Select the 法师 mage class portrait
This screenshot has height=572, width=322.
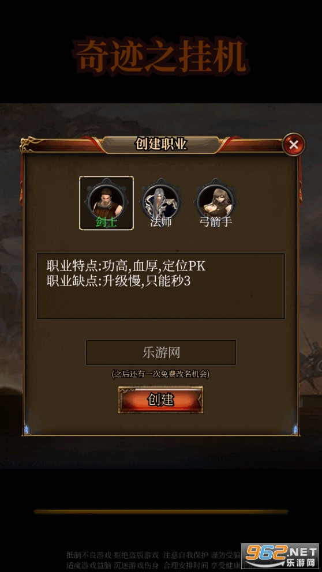pyautogui.click(x=160, y=200)
